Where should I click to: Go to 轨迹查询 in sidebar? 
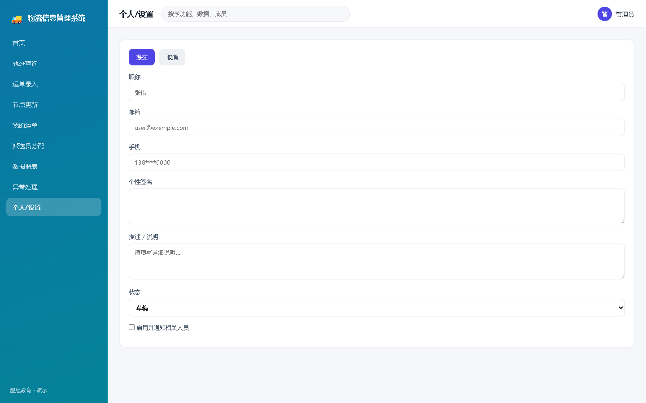click(54, 64)
